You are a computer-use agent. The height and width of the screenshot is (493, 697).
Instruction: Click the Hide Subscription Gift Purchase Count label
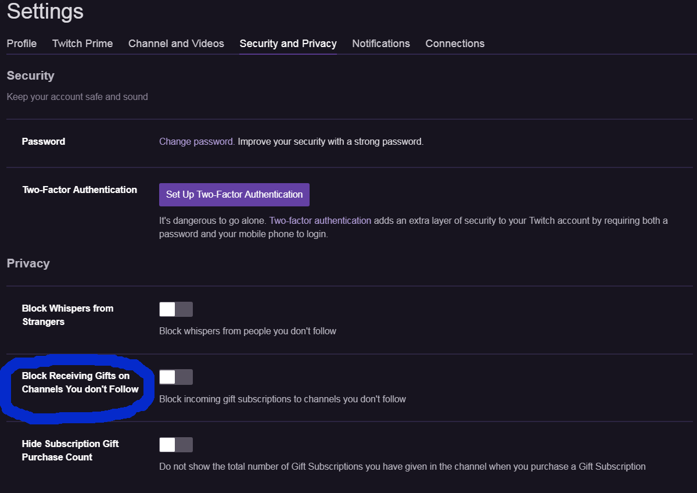[x=70, y=451]
